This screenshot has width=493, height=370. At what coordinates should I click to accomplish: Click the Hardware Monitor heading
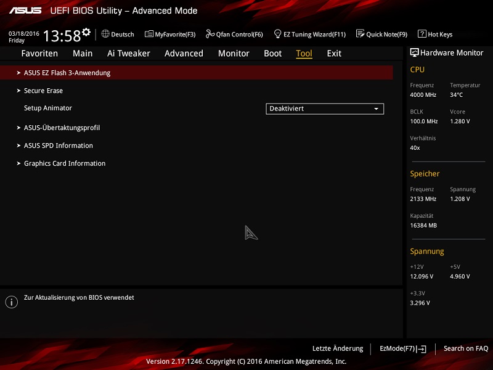click(452, 53)
